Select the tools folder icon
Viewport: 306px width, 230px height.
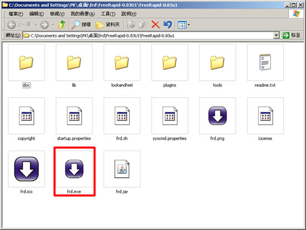[x=218, y=62]
